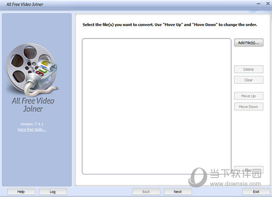Minimize the All Free Video Joiner window
Screen dimensions: 272x197
(258, 4)
